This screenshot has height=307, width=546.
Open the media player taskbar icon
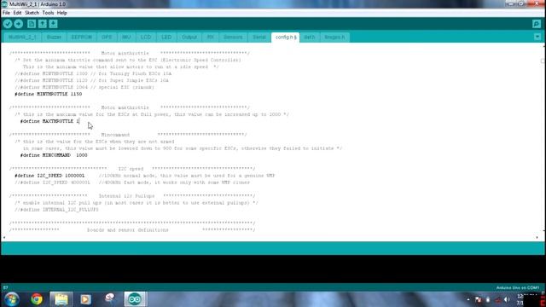[85, 299]
